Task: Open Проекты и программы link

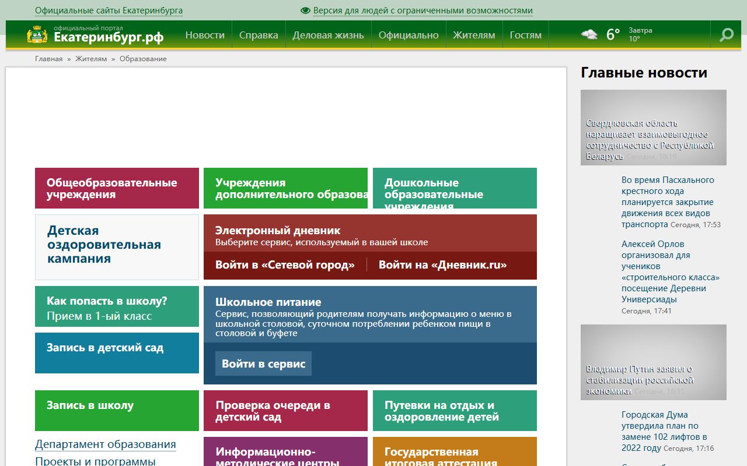Action: pyautogui.click(x=95, y=461)
